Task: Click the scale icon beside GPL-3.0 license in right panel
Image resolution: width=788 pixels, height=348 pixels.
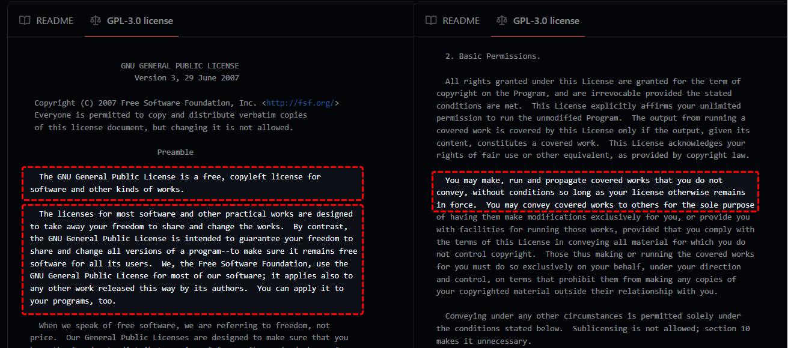Action: tap(502, 20)
